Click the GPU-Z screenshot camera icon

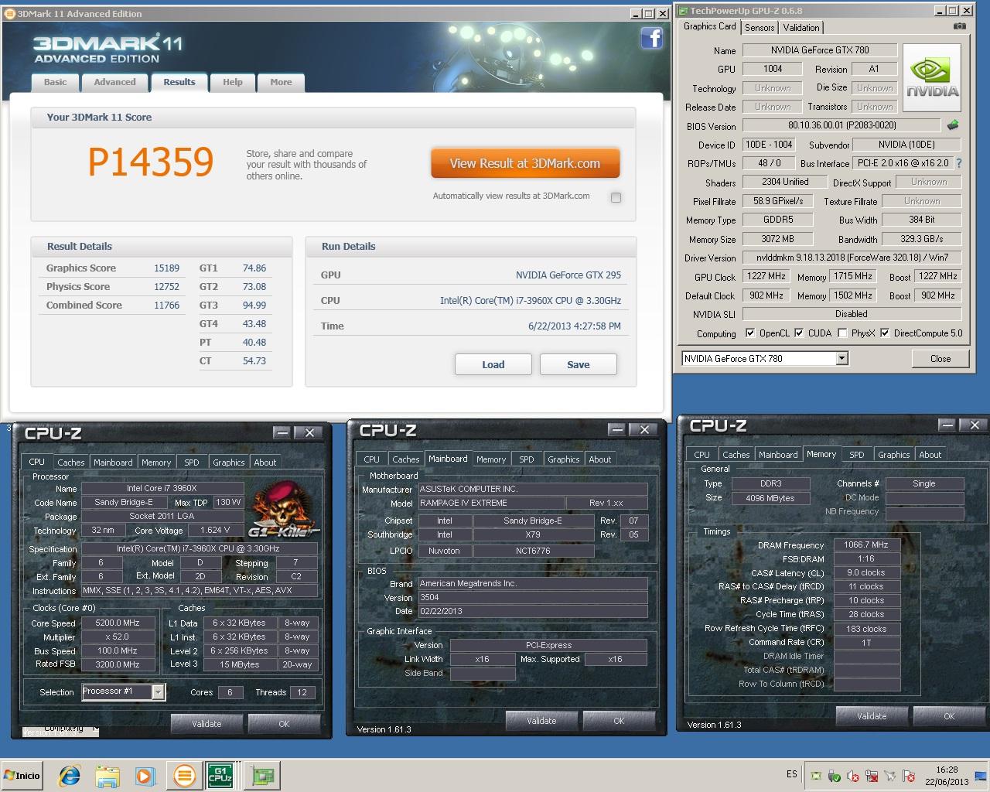point(959,26)
